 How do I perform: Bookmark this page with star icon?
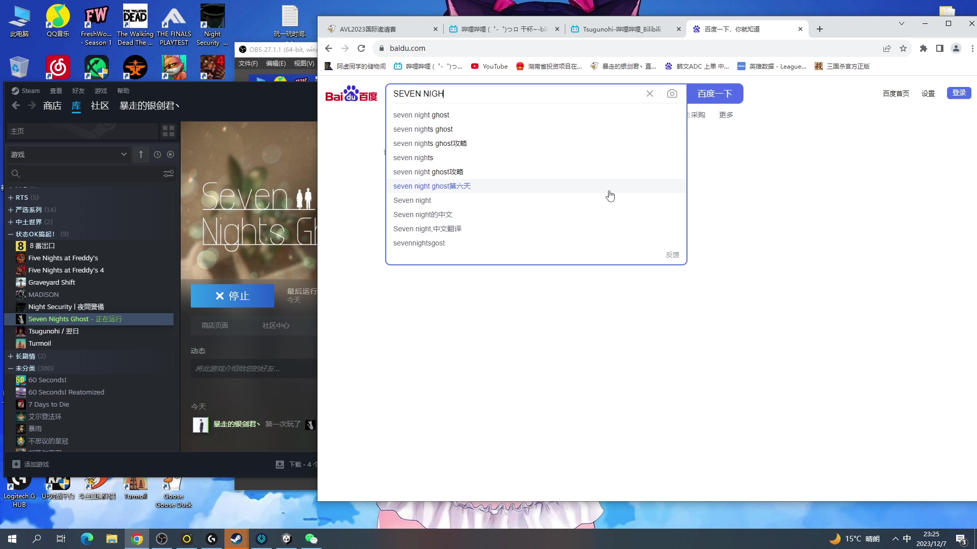coord(903,48)
